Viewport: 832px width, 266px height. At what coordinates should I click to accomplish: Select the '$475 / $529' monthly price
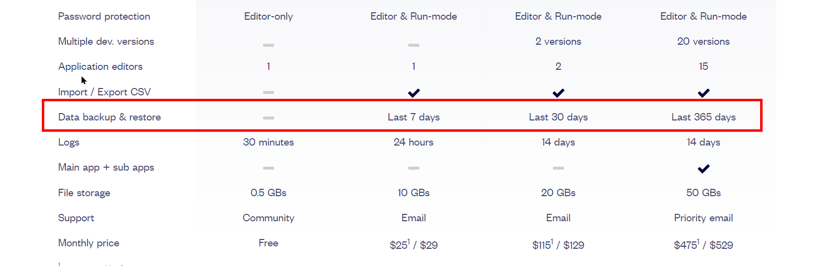(704, 244)
